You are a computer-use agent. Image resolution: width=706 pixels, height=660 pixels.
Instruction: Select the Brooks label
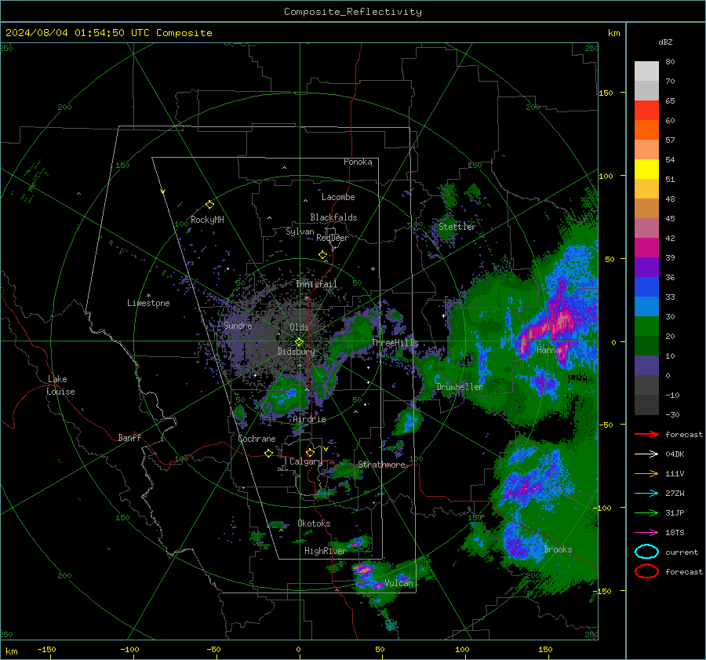pyautogui.click(x=558, y=549)
